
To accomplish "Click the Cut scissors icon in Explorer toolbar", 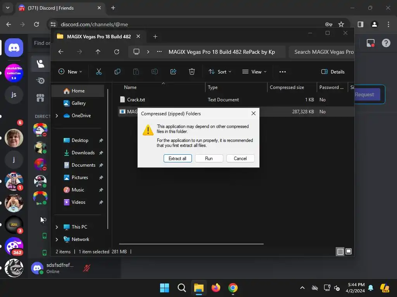I will point(99,72).
